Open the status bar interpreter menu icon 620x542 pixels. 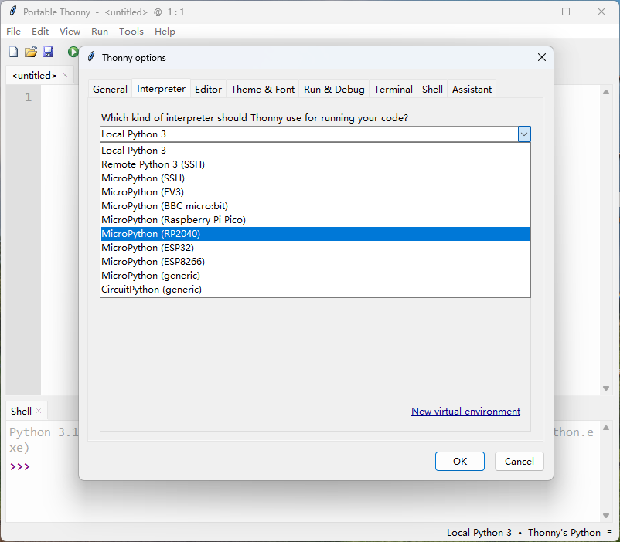(610, 533)
